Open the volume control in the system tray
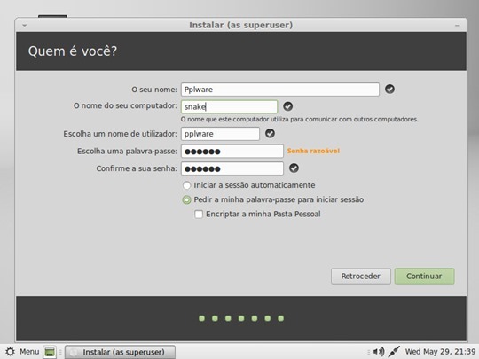The height and width of the screenshot is (359, 479). (379, 352)
